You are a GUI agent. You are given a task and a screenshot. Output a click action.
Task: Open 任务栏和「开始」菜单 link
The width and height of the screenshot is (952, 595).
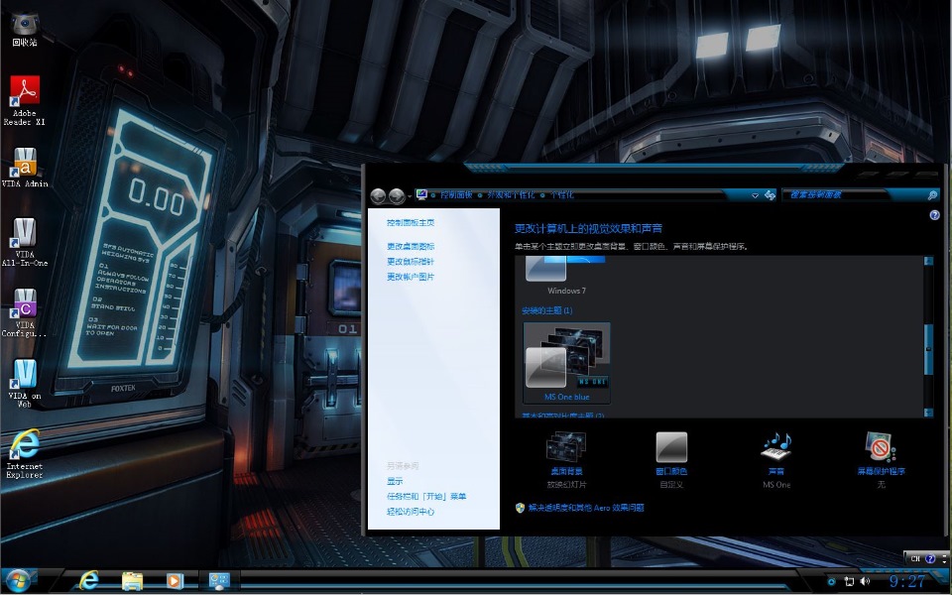click(426, 497)
